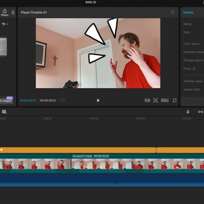
Task: Take a snapshot with the focus-frame icon
Action: (155, 101)
